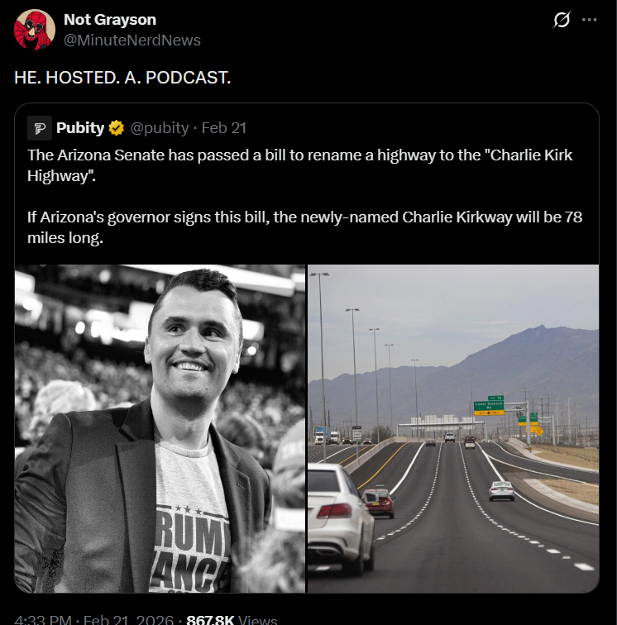Click the 4:33 PM Feb 21, 2026 timestamp
The height and width of the screenshot is (625, 617).
tap(93, 620)
